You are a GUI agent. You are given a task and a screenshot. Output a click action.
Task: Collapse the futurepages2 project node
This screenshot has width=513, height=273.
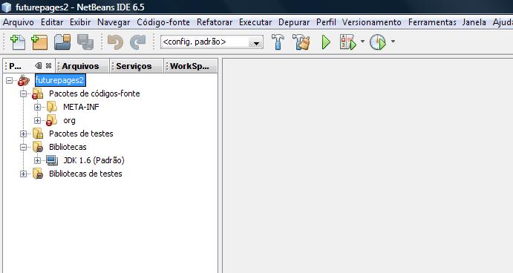tap(9, 80)
